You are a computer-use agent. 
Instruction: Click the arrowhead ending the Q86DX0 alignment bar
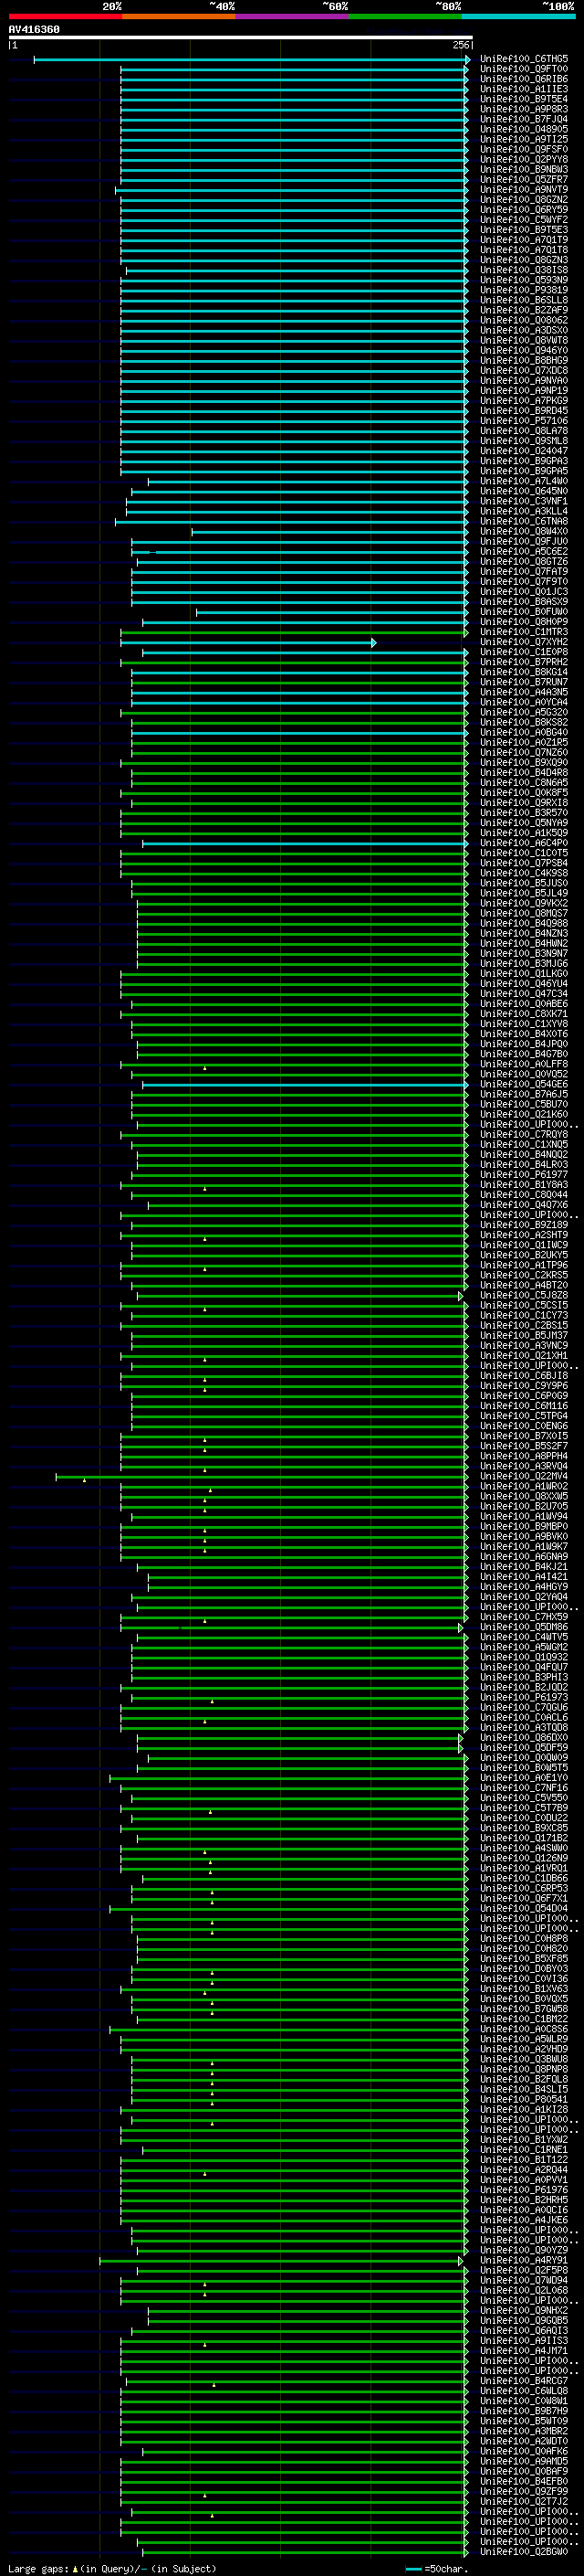pos(461,1738)
